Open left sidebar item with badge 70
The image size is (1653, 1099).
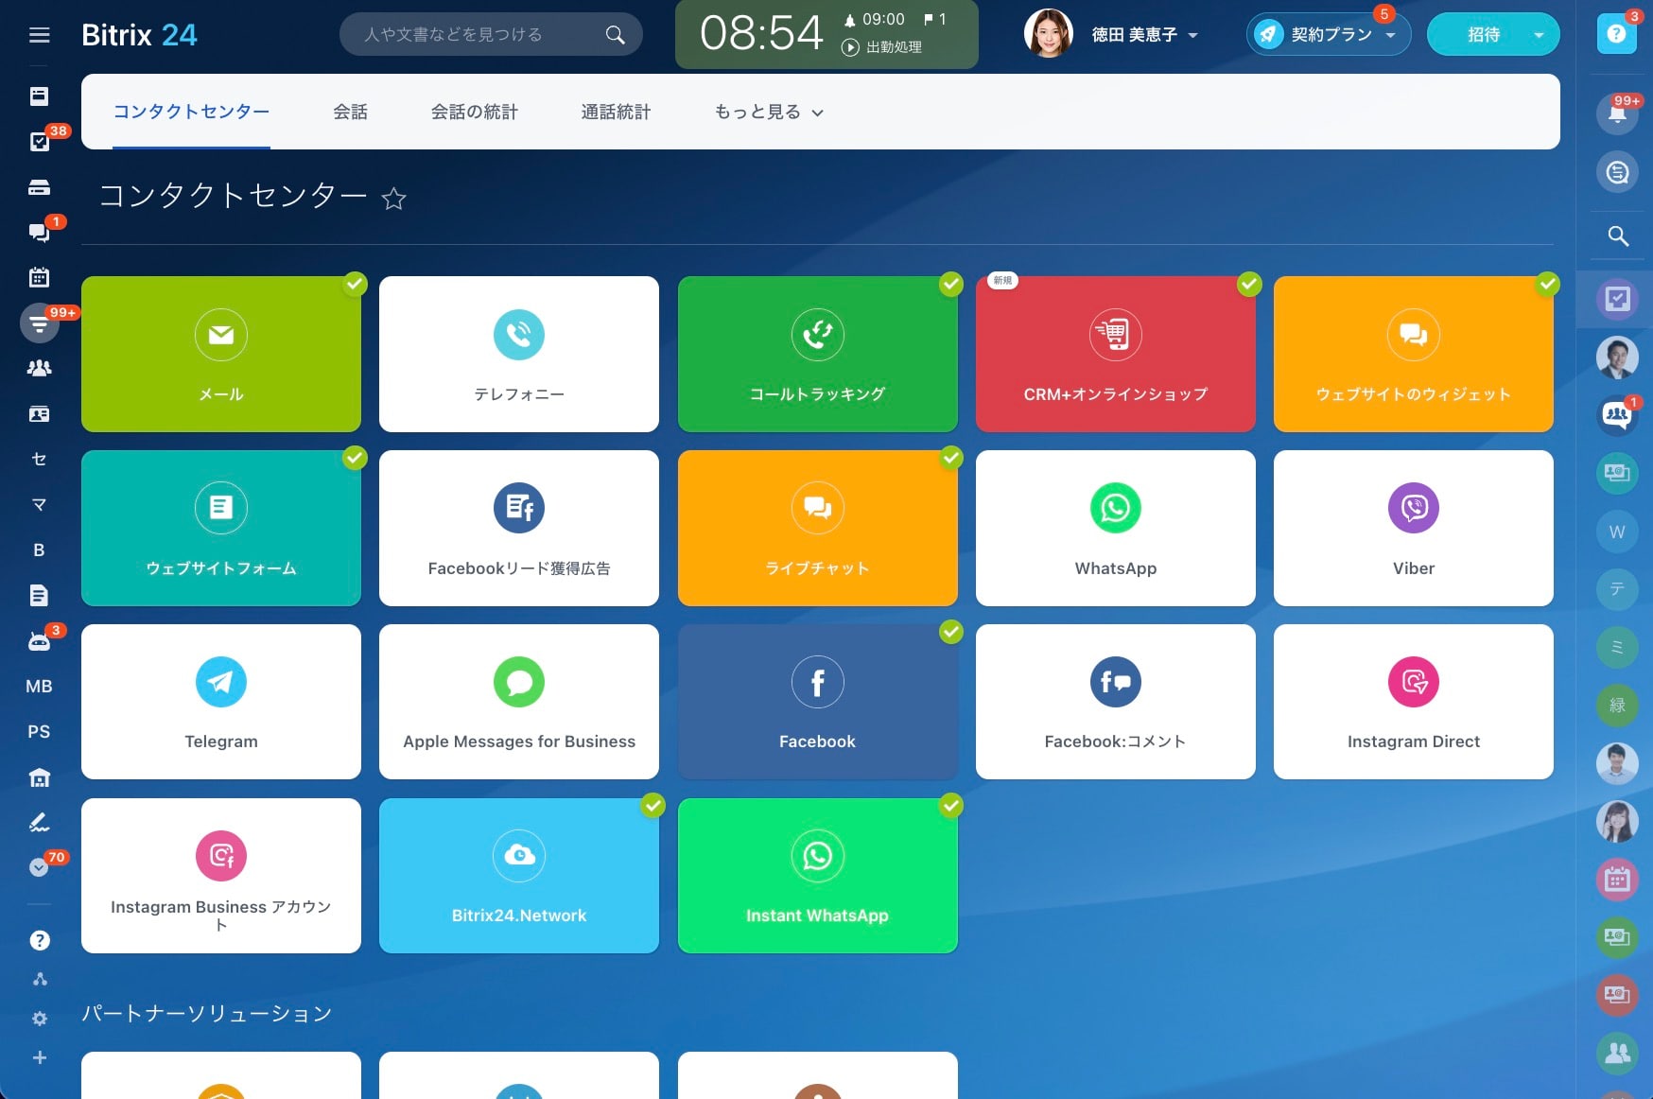pyautogui.click(x=39, y=866)
